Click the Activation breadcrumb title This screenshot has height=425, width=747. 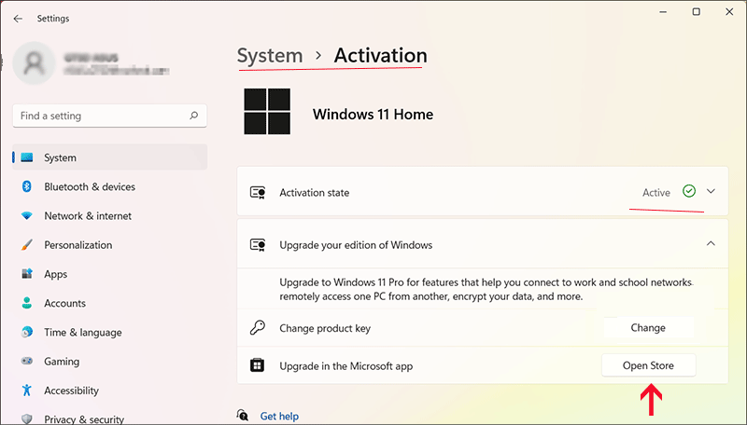click(x=380, y=56)
